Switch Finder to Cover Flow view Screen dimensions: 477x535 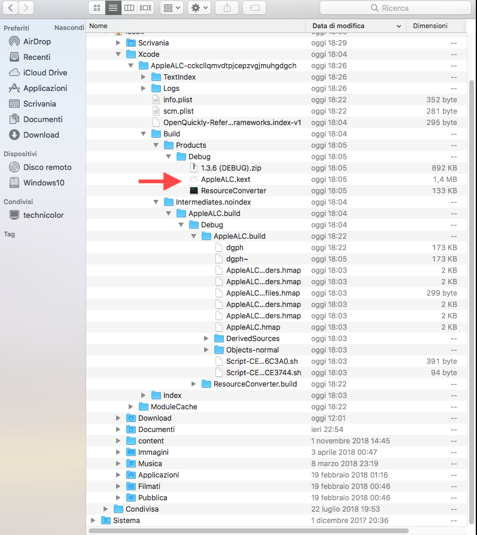(x=145, y=8)
